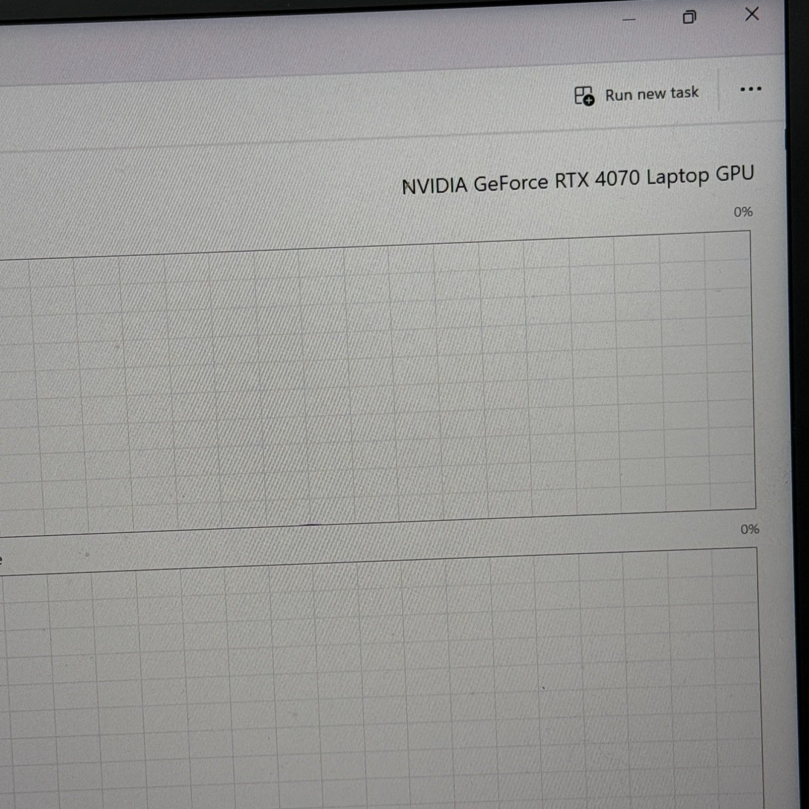Click the cut-off label left of lower graph
The height and width of the screenshot is (809, 809).
tap(2, 560)
